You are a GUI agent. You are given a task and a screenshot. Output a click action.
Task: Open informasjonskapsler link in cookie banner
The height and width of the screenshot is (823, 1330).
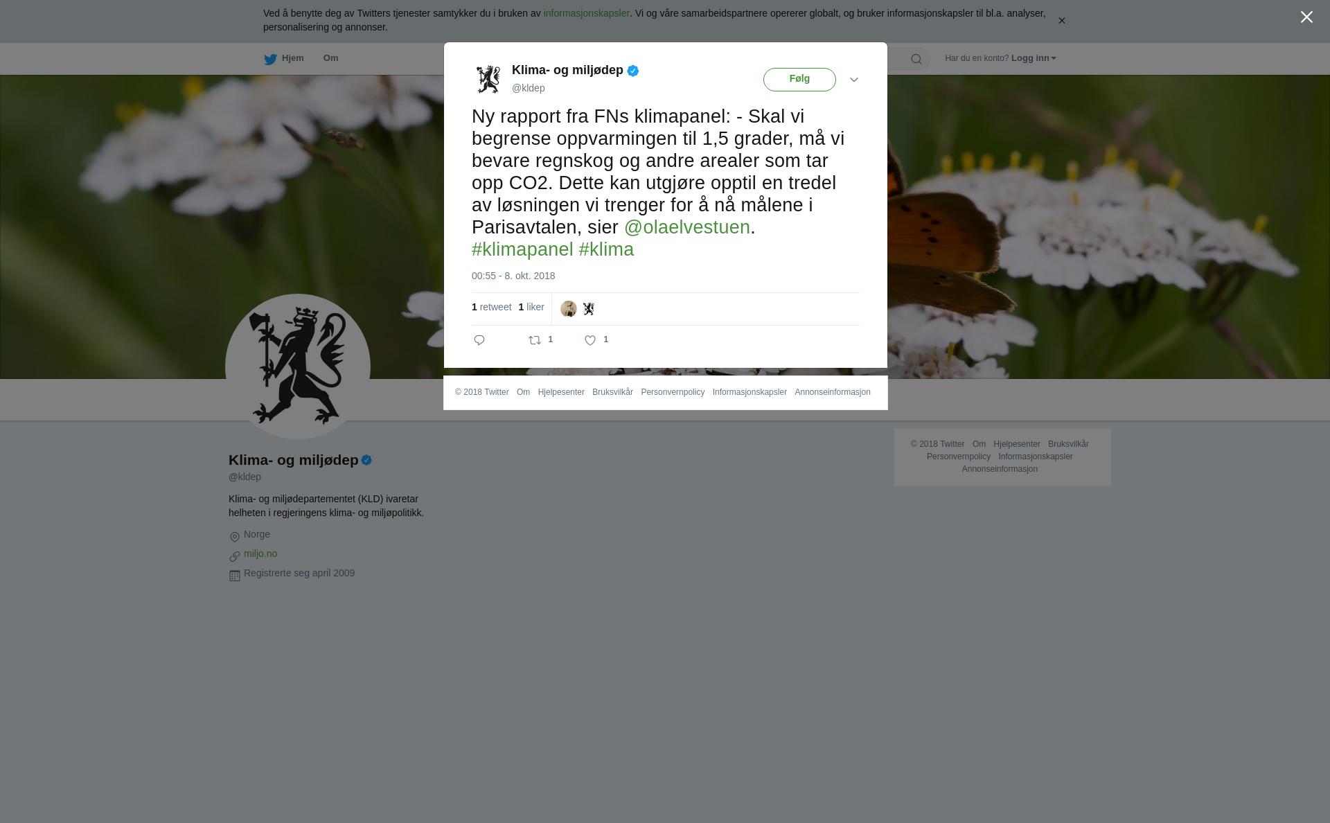point(586,13)
